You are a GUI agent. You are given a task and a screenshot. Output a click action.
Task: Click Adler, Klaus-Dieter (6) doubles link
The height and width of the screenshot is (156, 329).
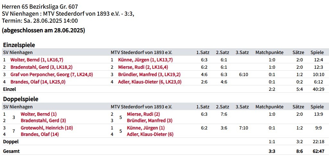(150, 134)
